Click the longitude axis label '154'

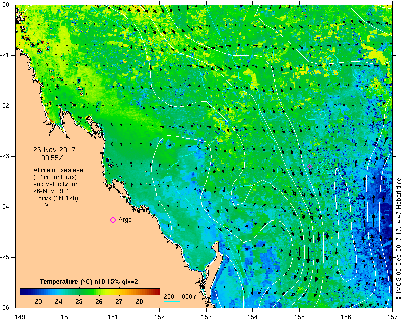click(x=253, y=317)
